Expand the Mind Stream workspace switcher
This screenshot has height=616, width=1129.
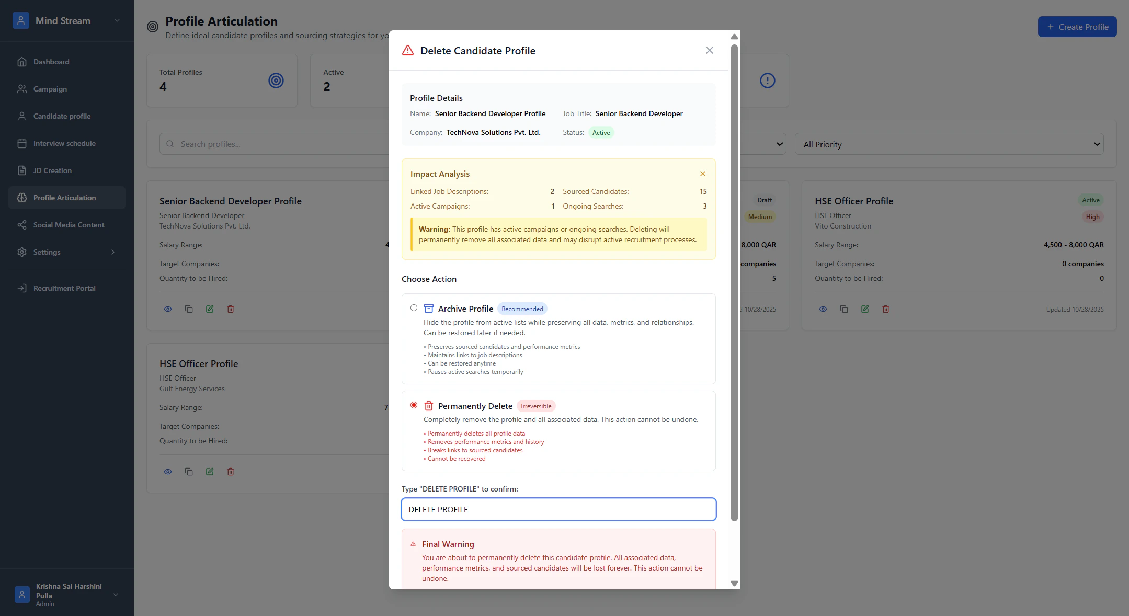pyautogui.click(x=117, y=21)
